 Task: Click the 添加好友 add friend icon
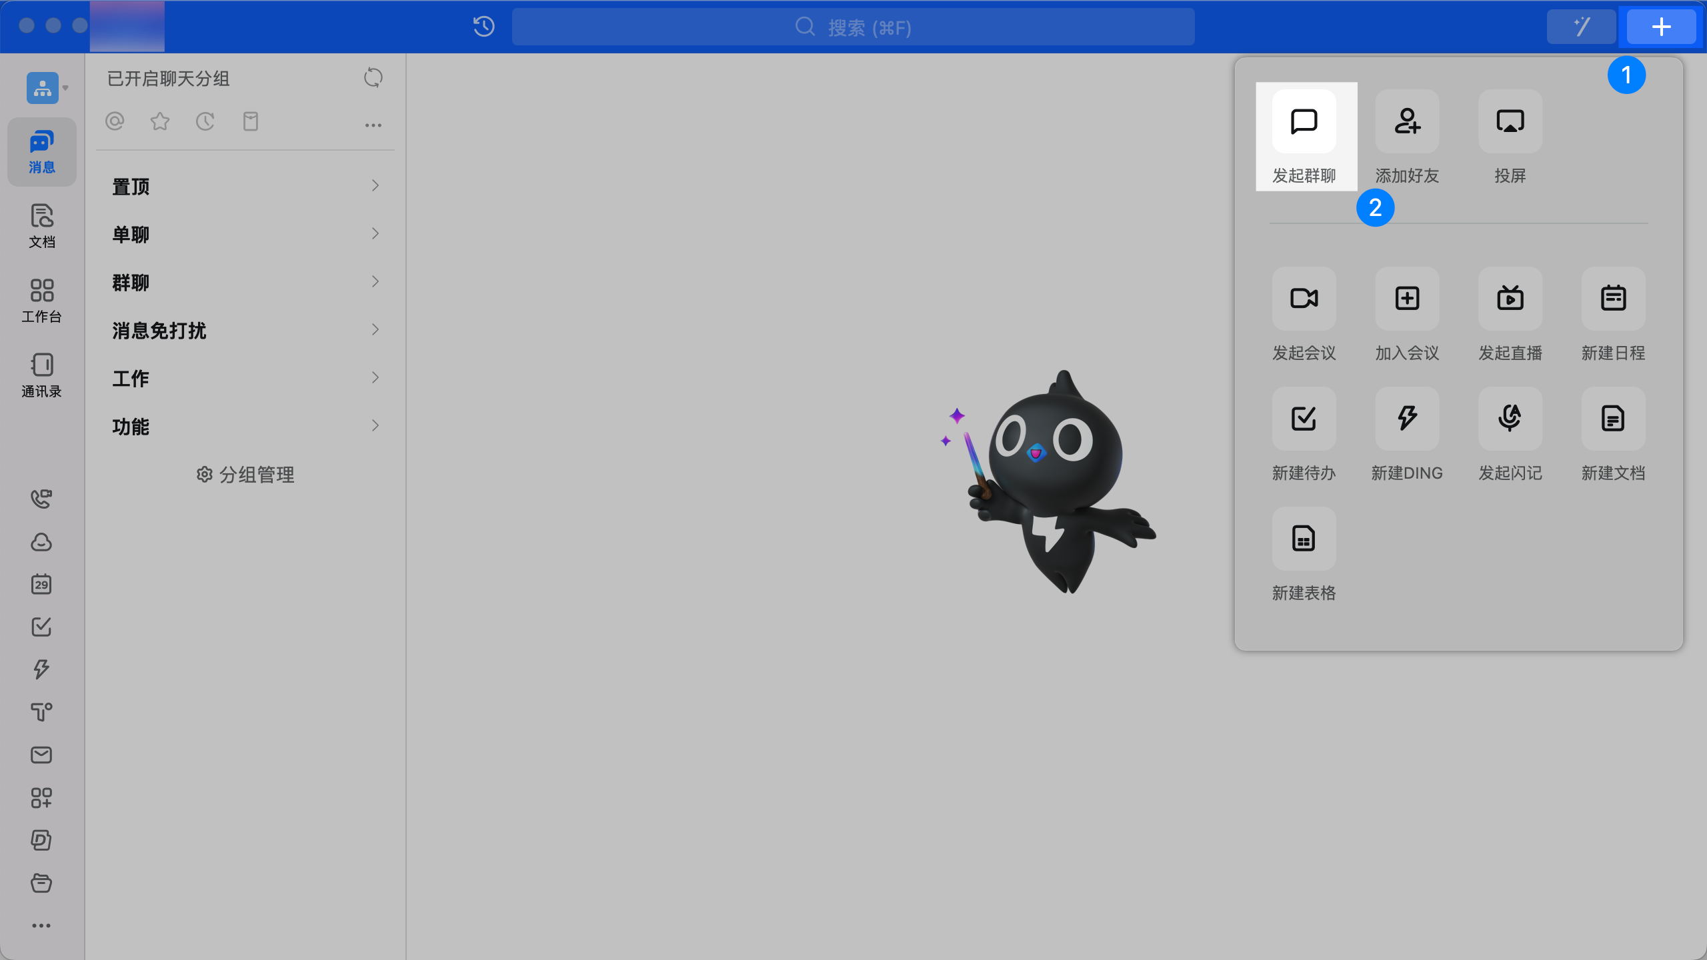pyautogui.click(x=1407, y=122)
